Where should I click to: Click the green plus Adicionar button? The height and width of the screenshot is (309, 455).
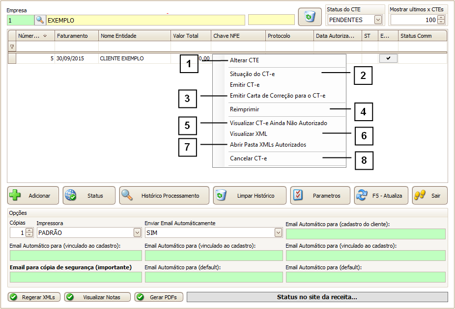[33, 196]
